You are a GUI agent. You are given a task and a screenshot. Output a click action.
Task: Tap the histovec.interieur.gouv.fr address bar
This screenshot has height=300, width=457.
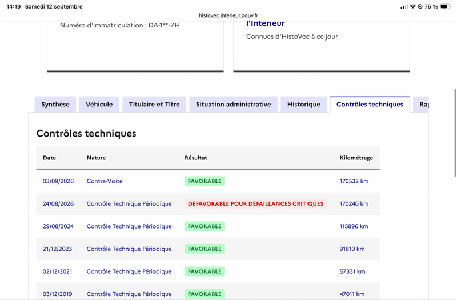point(228,15)
